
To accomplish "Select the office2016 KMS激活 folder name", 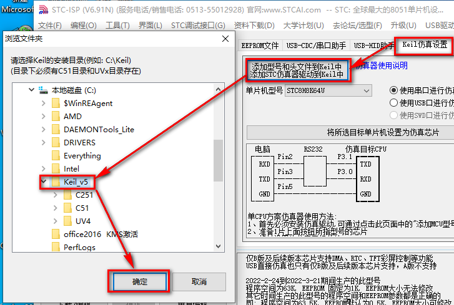I will pos(101,234).
